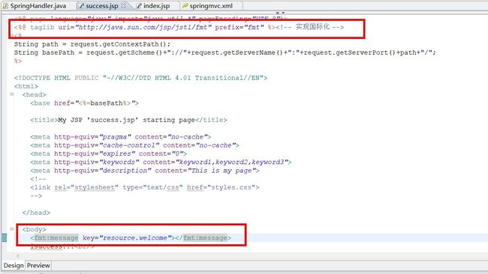Close the success.jsp tab
Screen dimensions: 488x274
tap(124, 5)
